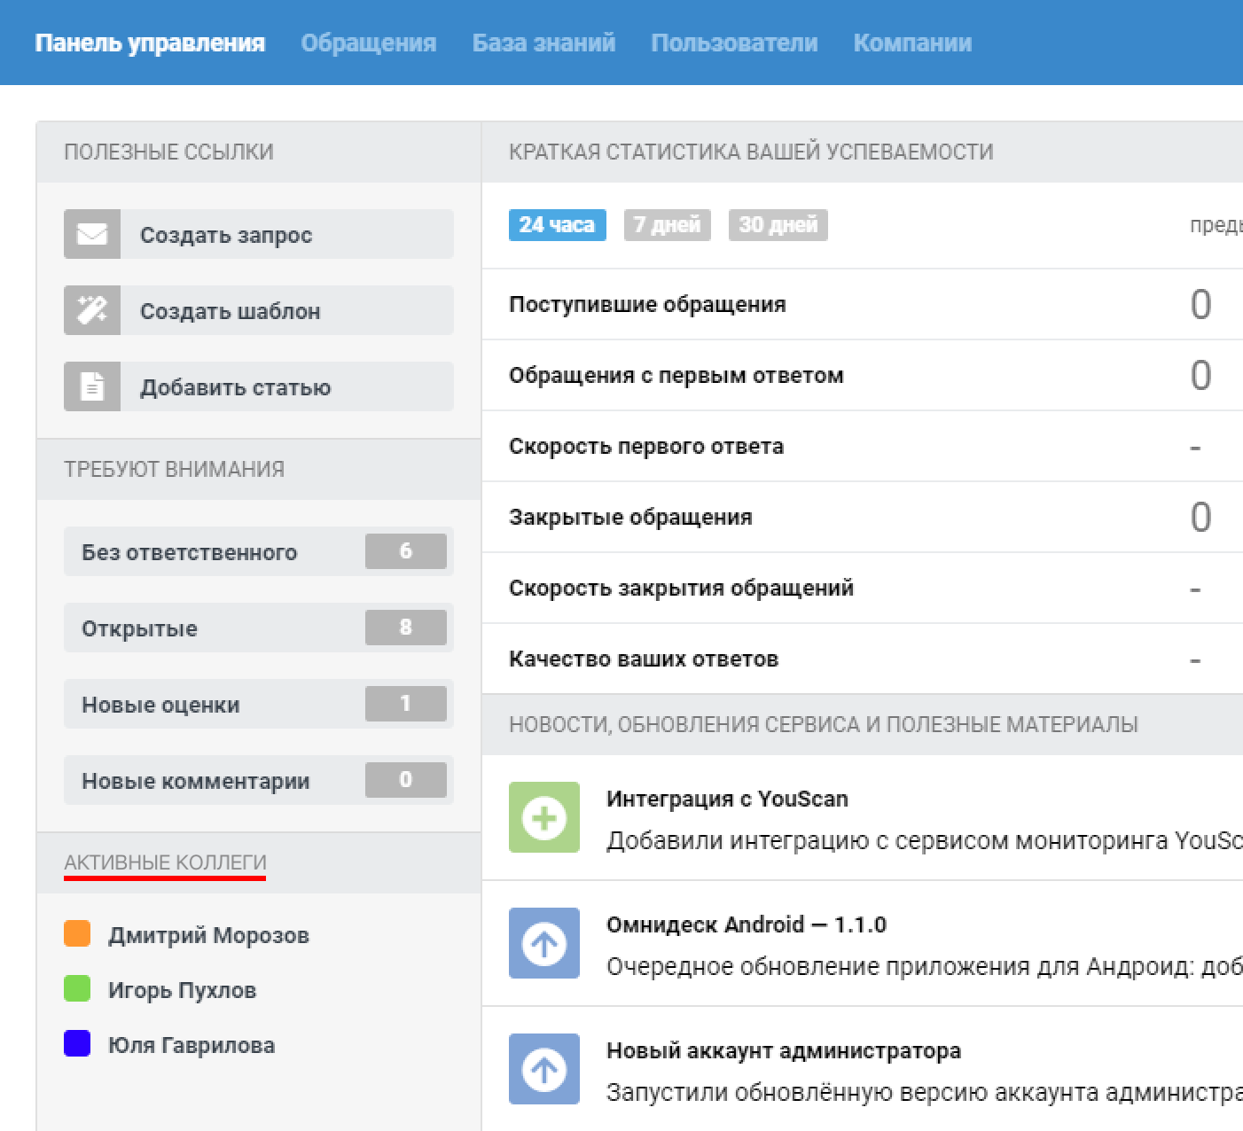This screenshot has width=1243, height=1131.
Task: Open the Интеграция с YouScan news title
Action: 727,799
